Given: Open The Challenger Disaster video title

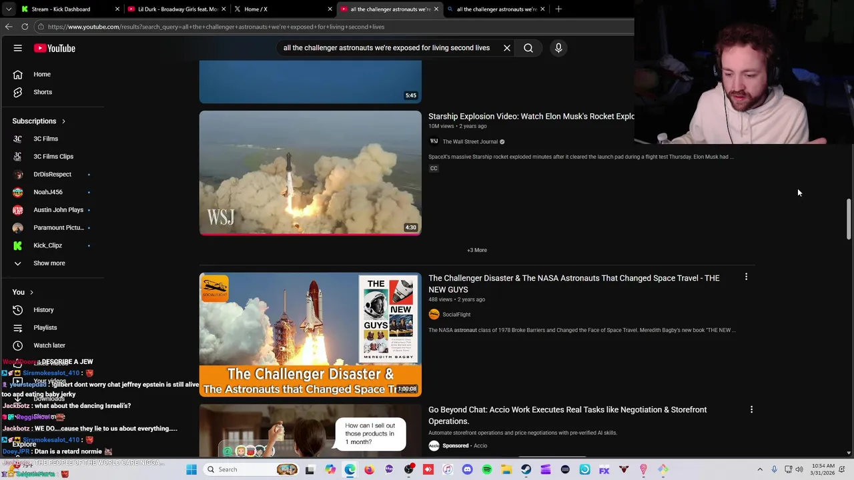Looking at the screenshot, I should click(x=574, y=283).
